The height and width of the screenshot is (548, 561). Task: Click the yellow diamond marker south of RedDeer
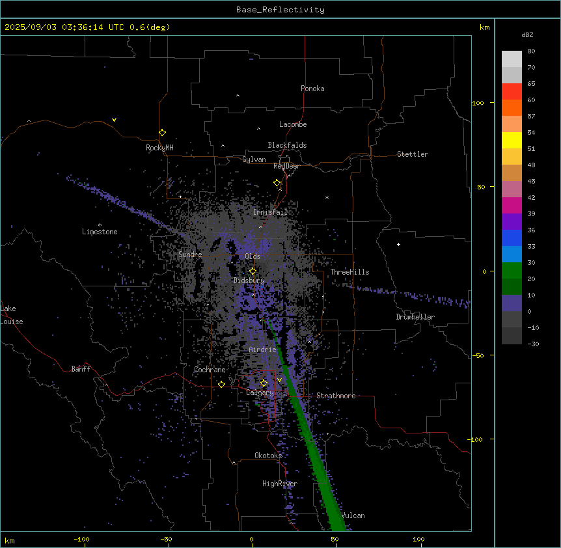coord(277,183)
